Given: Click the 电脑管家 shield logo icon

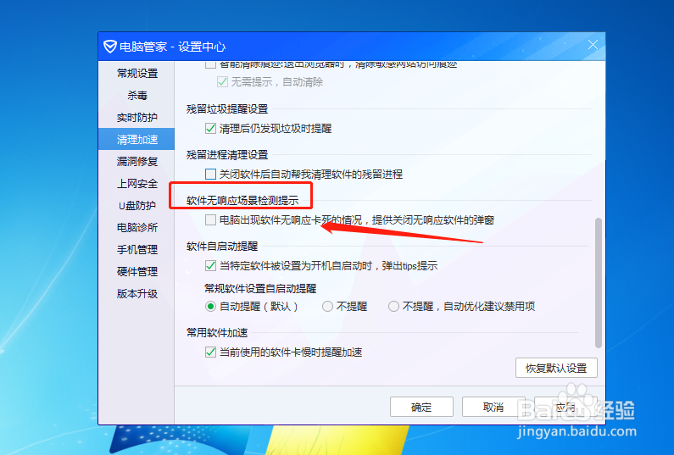Looking at the screenshot, I should click(x=109, y=47).
